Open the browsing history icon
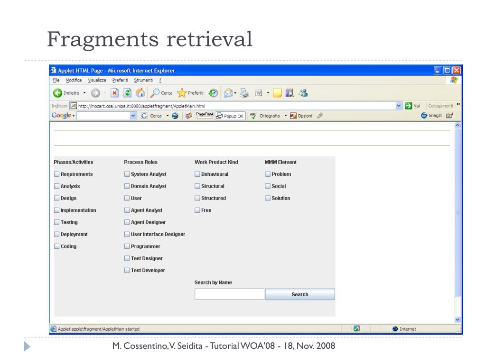The image size is (486, 364). [213, 93]
